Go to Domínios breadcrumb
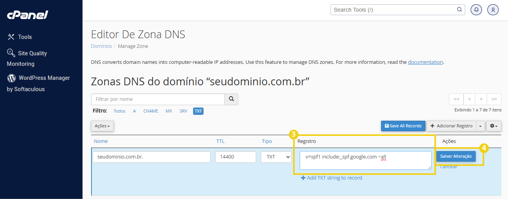 (x=101, y=46)
